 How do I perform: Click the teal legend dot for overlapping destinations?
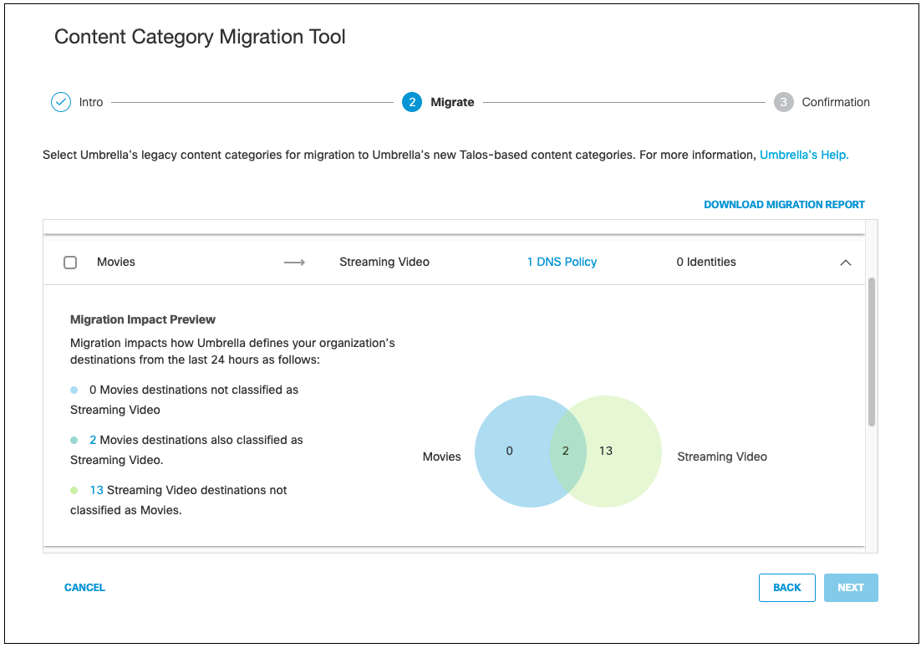pos(74,440)
